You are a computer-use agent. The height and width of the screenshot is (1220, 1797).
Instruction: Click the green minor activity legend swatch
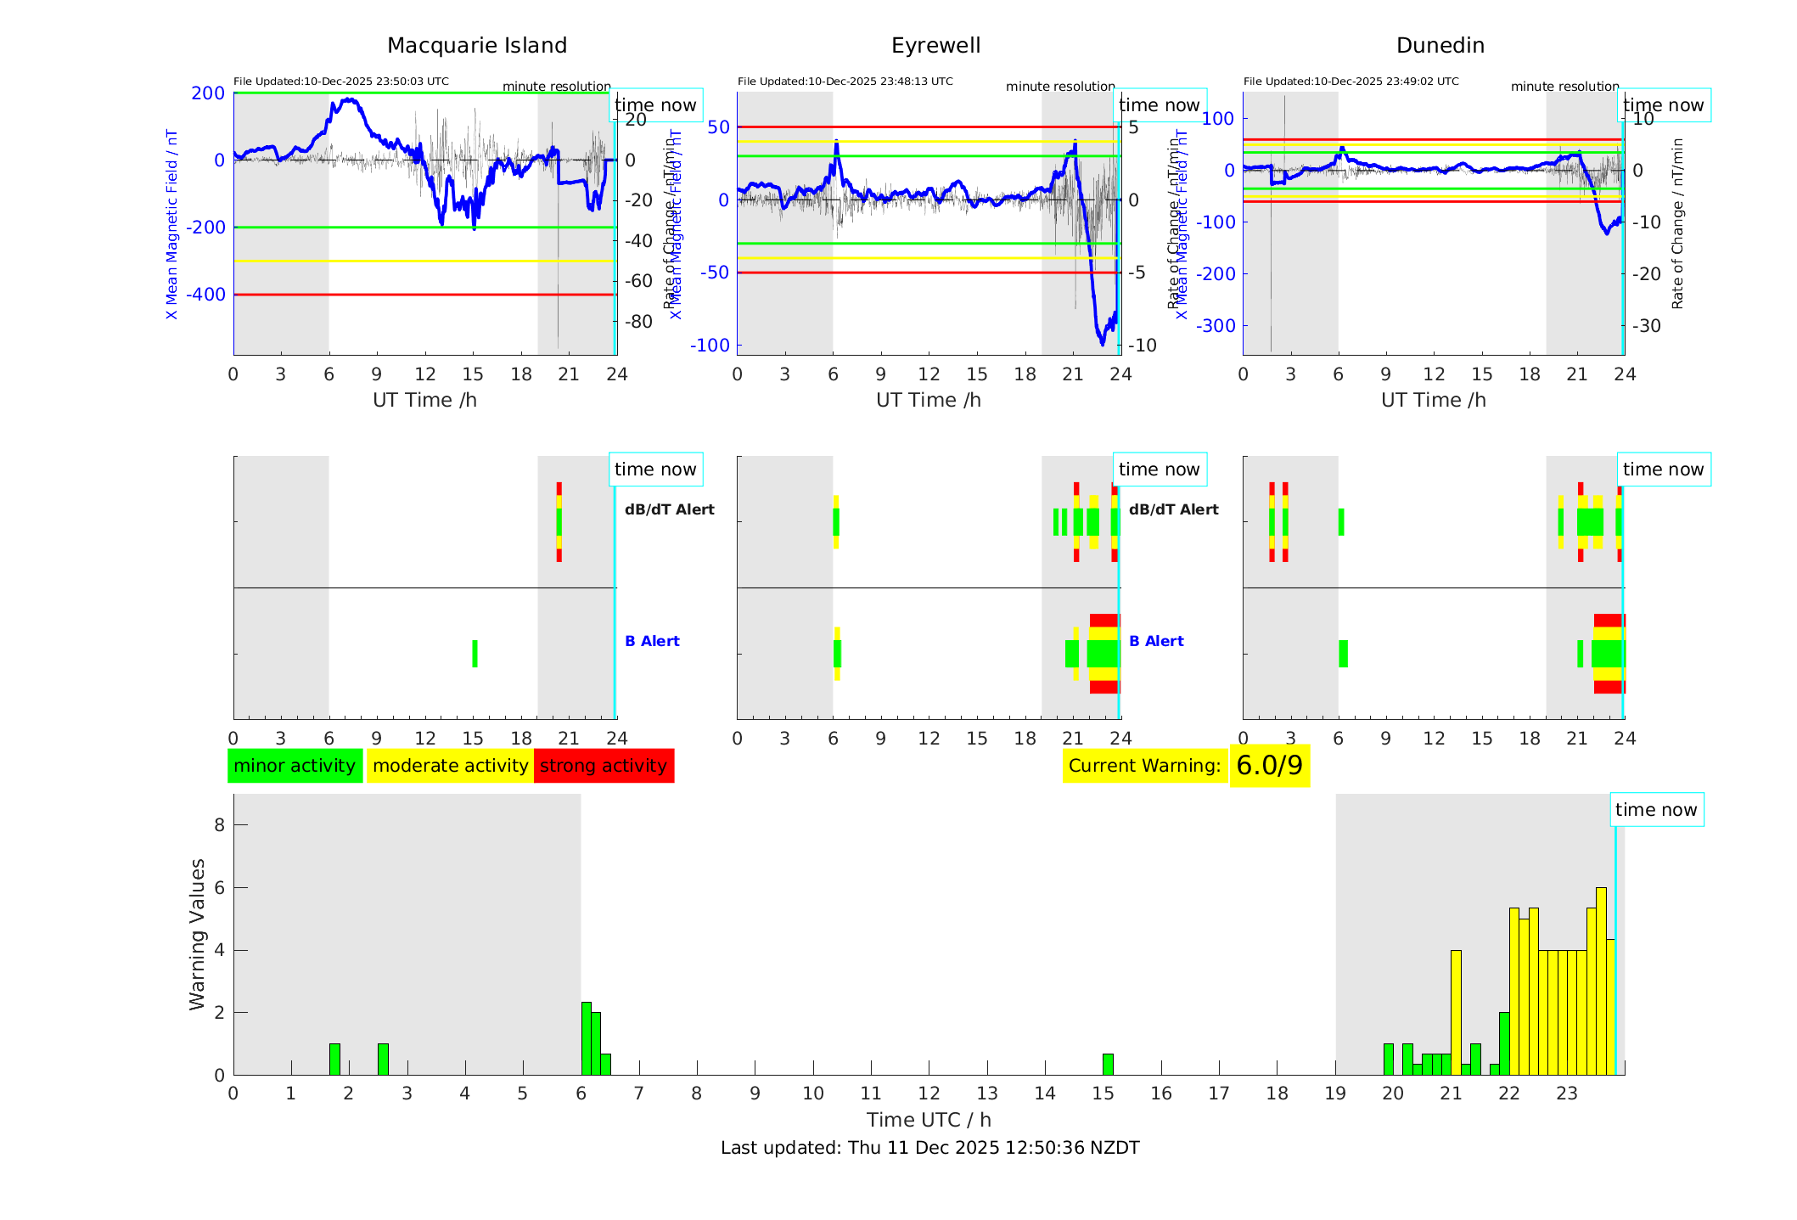(x=295, y=766)
